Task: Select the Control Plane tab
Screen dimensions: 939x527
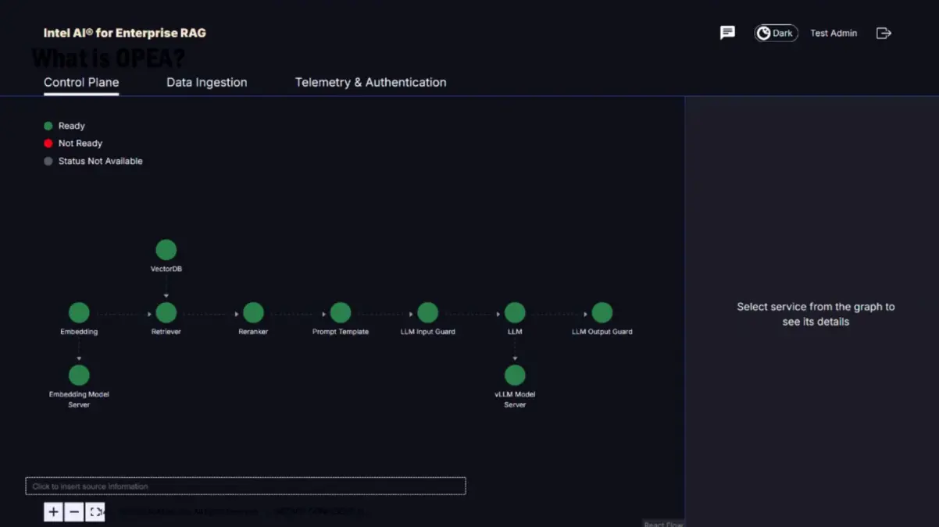Action: 80,82
